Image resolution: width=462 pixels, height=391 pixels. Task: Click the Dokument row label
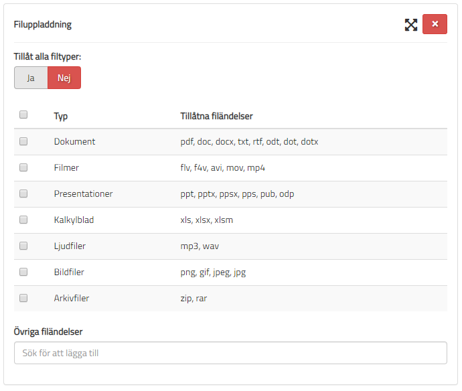tap(74, 142)
